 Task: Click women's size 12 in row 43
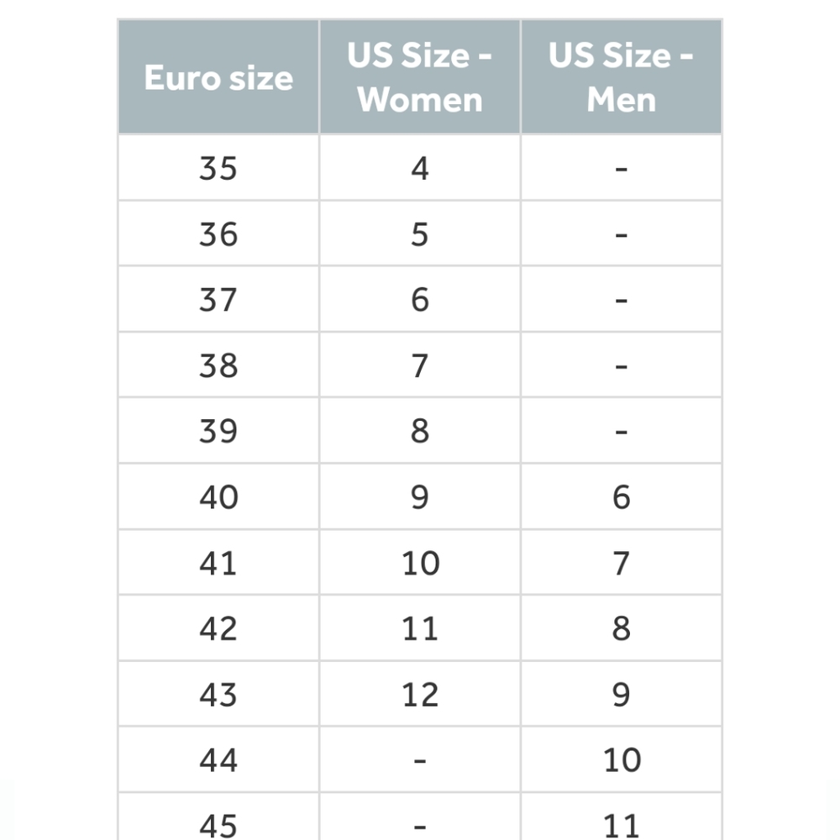(420, 694)
